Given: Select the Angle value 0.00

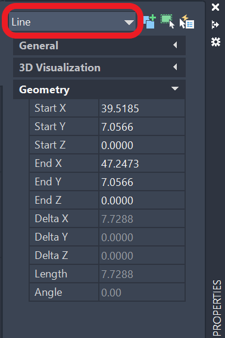Looking at the screenshot, I should click(x=142, y=292).
